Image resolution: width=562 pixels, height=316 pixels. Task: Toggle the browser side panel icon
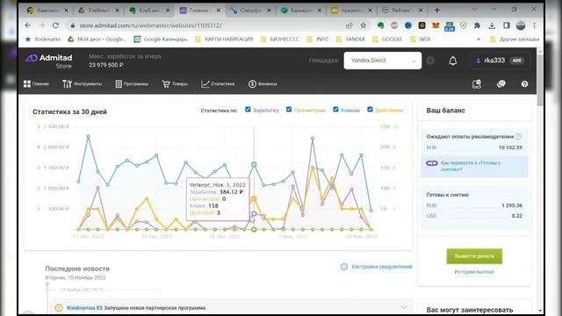coord(506,25)
